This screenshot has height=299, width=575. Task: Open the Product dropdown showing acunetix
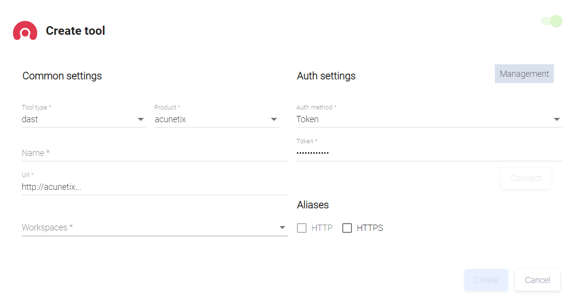pos(216,119)
